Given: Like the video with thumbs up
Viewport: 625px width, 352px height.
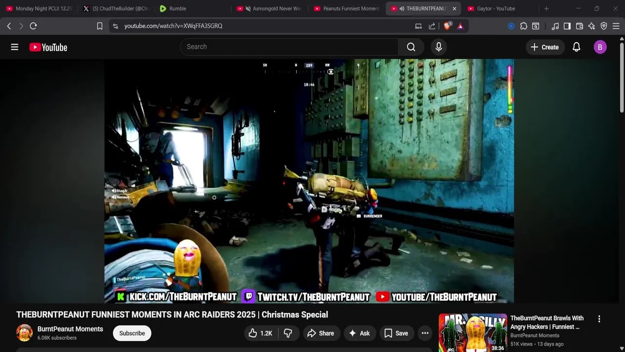Looking at the screenshot, I should [x=260, y=333].
